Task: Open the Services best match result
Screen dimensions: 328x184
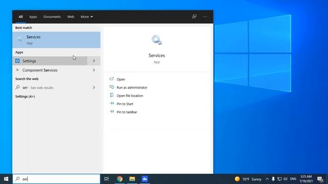Action: click(56, 40)
